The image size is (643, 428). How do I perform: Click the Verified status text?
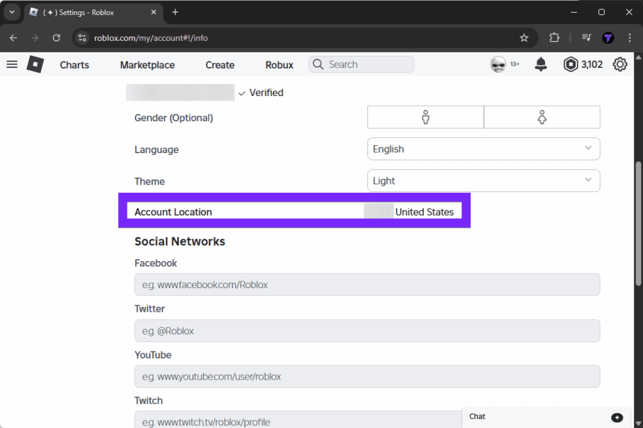(x=266, y=93)
